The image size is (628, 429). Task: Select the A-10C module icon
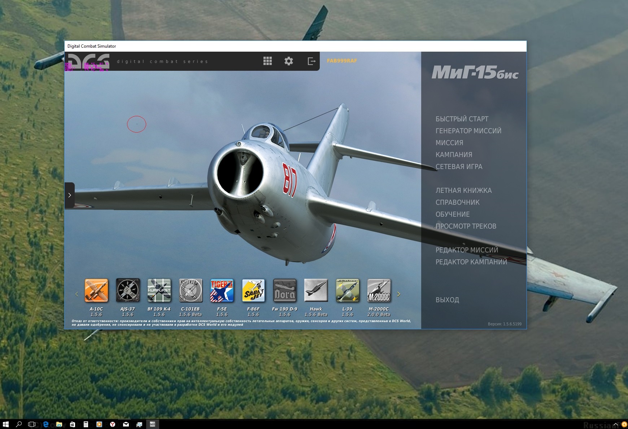[x=96, y=290]
